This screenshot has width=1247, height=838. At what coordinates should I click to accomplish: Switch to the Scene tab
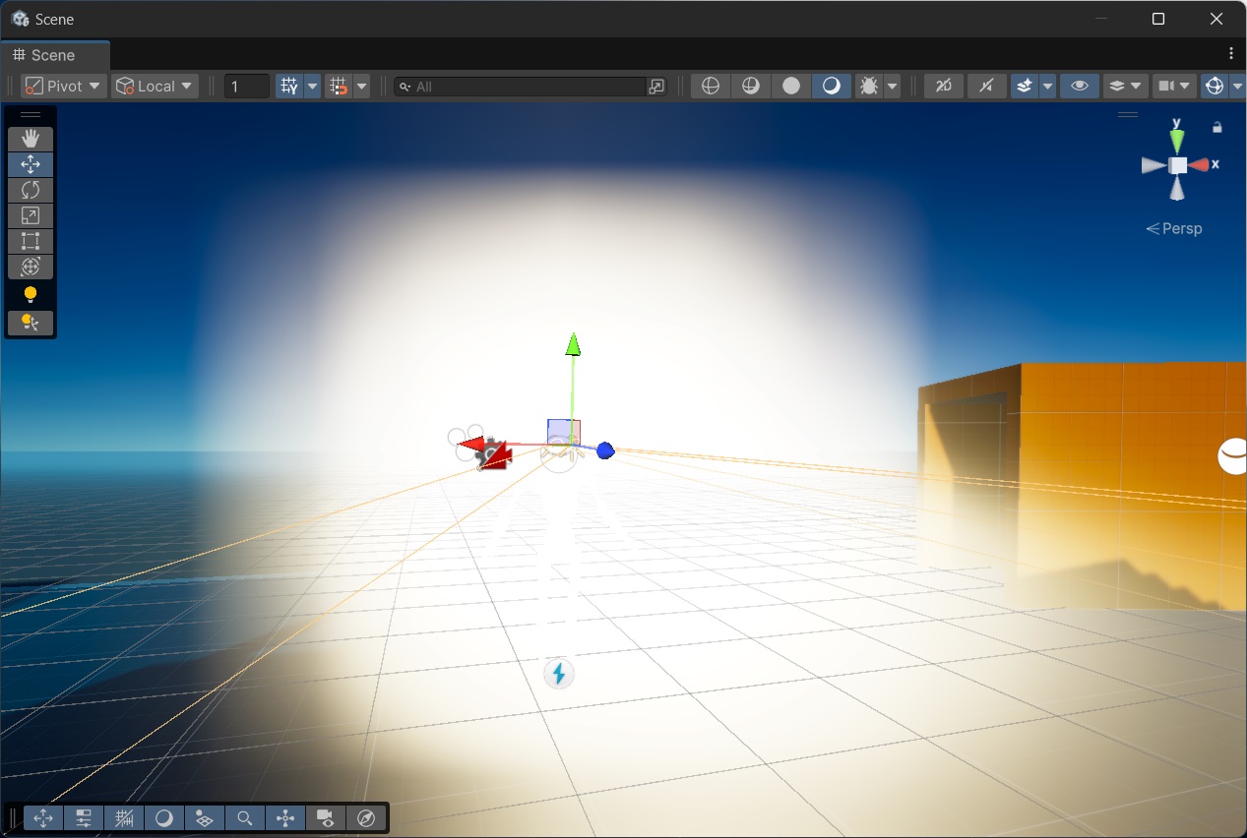(56, 55)
